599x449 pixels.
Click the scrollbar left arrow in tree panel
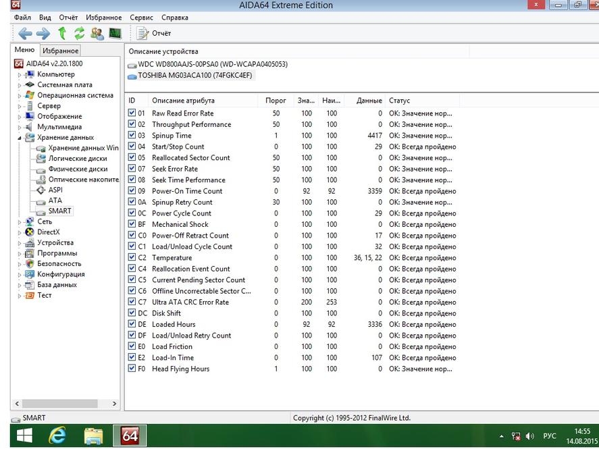(17, 404)
